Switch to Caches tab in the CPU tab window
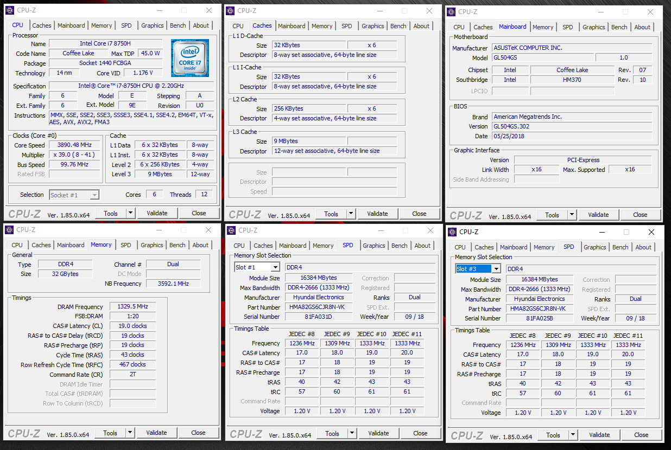This screenshot has height=450, width=671. click(x=42, y=25)
